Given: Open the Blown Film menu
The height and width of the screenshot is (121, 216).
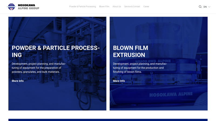Looking at the screenshot, I should pyautogui.click(x=104, y=6).
